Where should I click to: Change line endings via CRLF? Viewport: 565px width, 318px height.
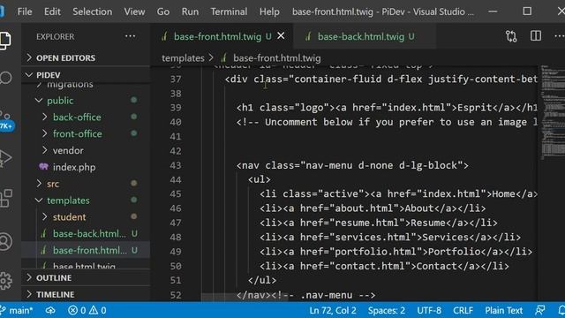tap(463, 310)
